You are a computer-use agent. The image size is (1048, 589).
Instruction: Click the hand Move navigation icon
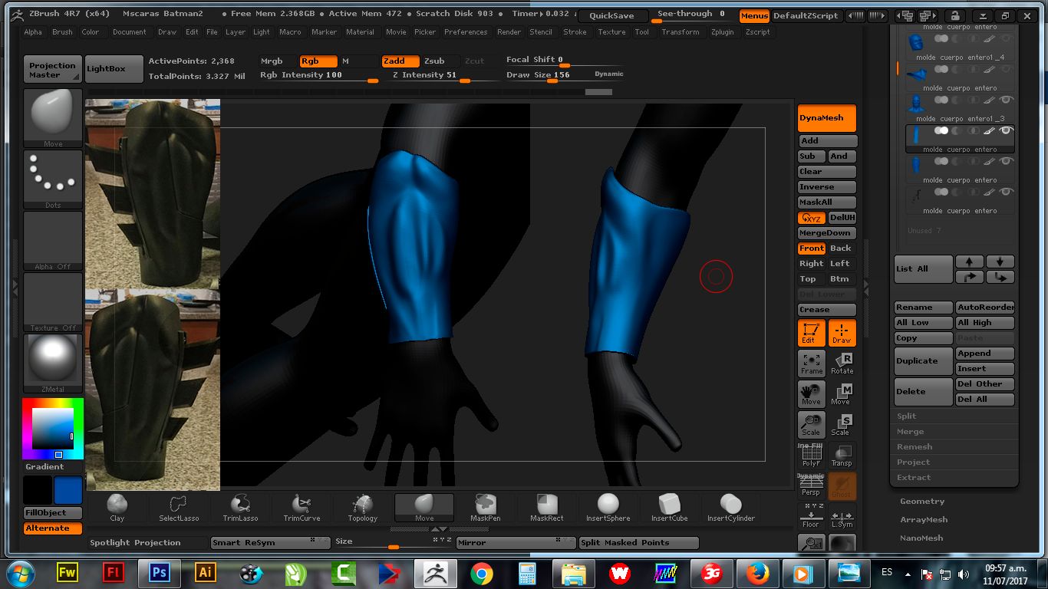tap(812, 393)
